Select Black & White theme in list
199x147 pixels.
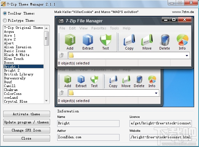point(24,55)
